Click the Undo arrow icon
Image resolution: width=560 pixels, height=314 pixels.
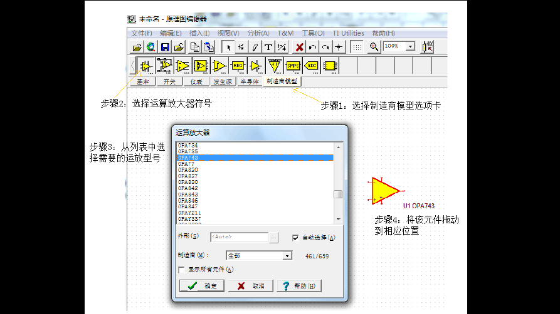point(312,47)
